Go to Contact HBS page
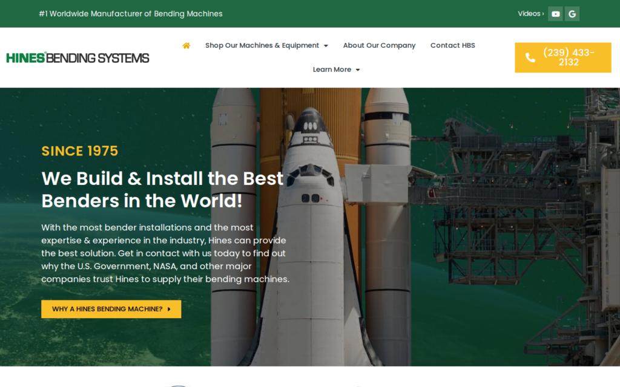Image resolution: width=620 pixels, height=387 pixels. click(453, 45)
